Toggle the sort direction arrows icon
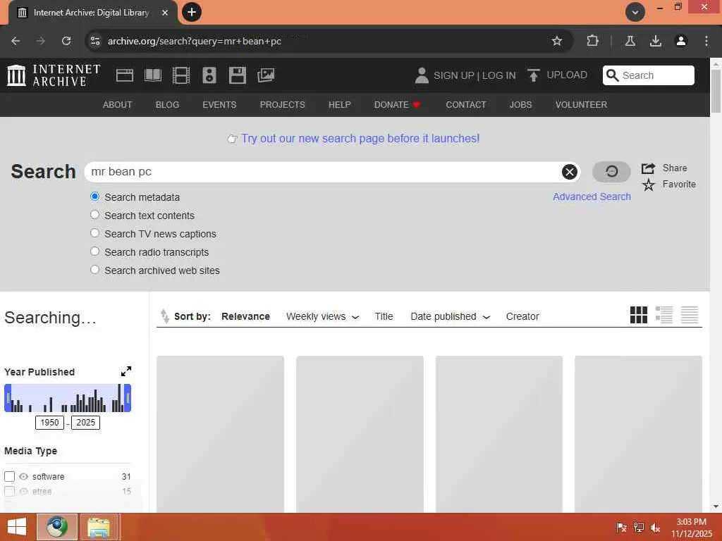The height and width of the screenshot is (541, 722). [x=164, y=316]
